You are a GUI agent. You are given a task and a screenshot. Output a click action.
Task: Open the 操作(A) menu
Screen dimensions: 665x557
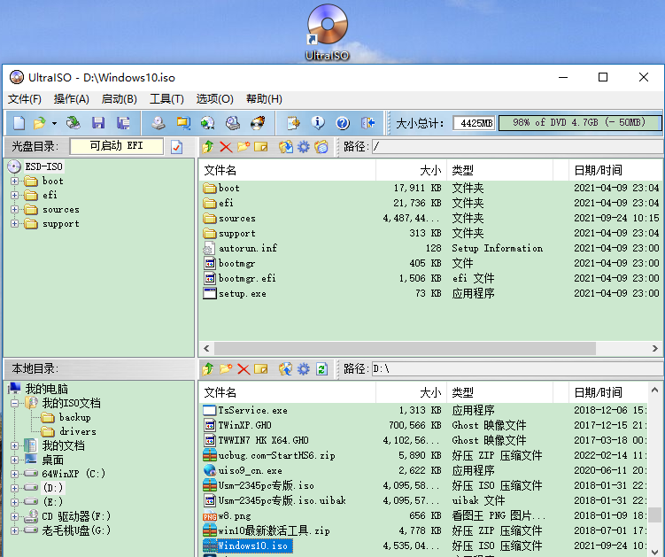71,99
